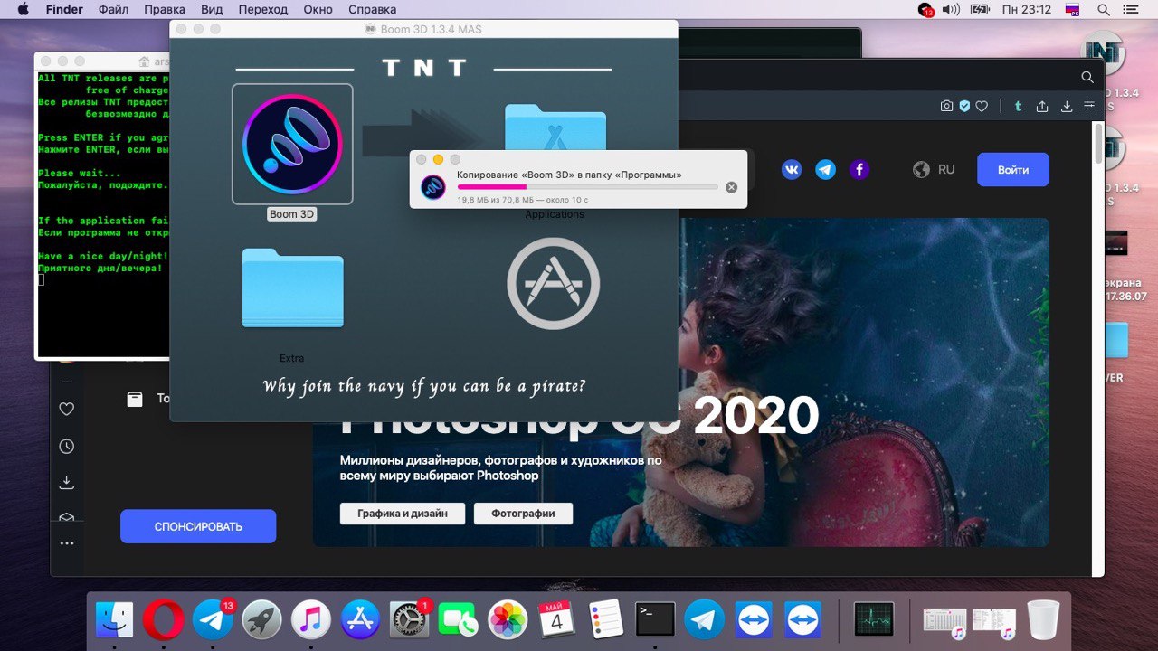Viewport: 1158px width, 651px height.
Task: Select the Фотографии tag
Action: coord(523,514)
